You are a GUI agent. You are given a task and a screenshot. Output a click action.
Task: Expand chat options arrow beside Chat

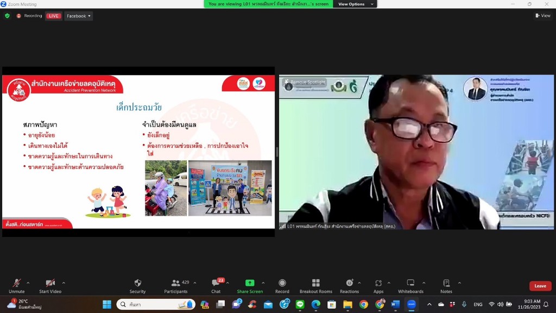pos(228,283)
